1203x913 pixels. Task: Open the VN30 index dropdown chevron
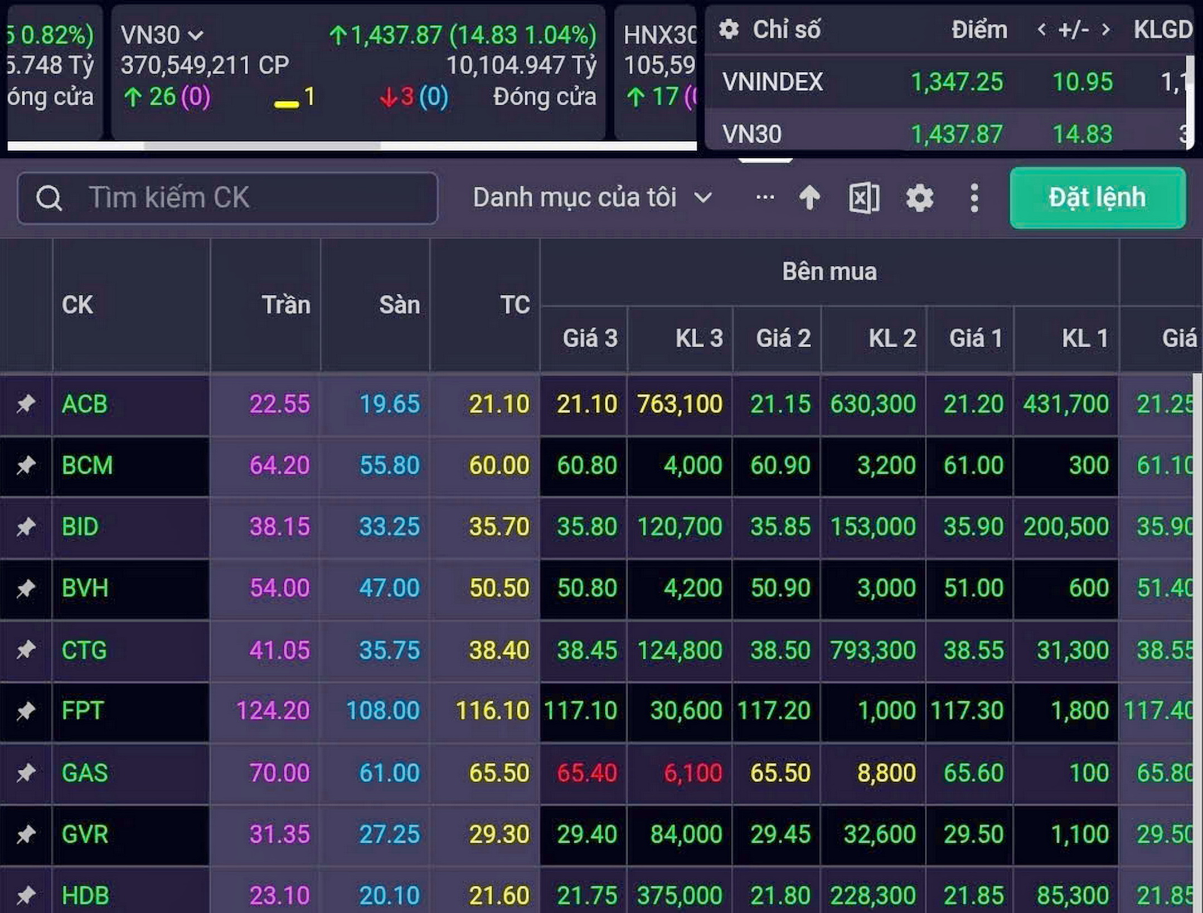(196, 36)
